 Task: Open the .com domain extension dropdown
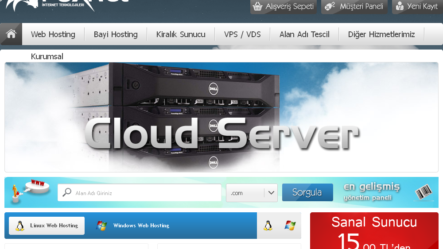tap(252, 193)
